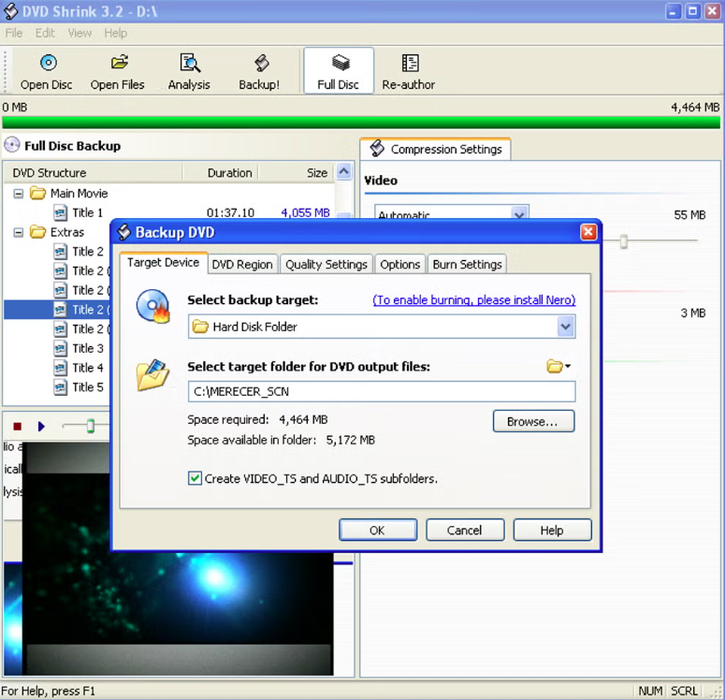Viewport: 725px width, 700px height.
Task: Click the Main Movie folder icon
Action: coord(38,193)
